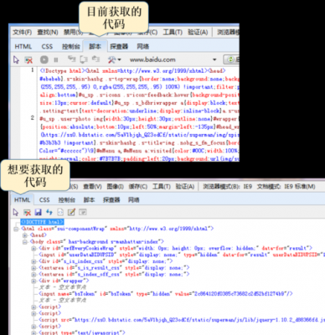Click the save floppy disk icon
Image resolution: width=325 pixels, height=335 pixels.
39,212
